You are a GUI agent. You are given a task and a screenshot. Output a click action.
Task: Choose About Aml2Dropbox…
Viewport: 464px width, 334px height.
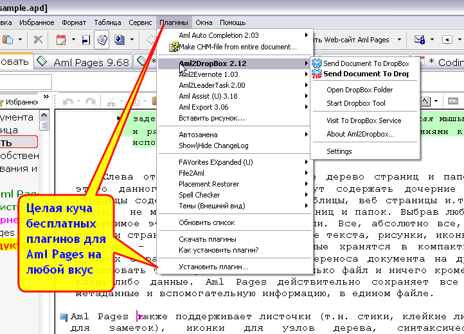point(365,134)
